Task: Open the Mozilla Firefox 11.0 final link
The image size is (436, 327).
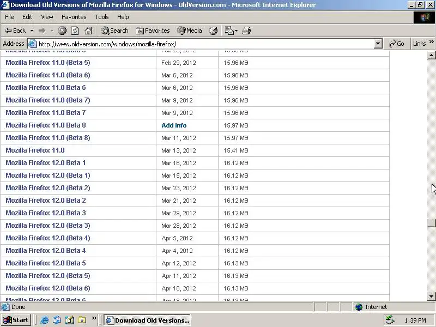Action: [35, 150]
